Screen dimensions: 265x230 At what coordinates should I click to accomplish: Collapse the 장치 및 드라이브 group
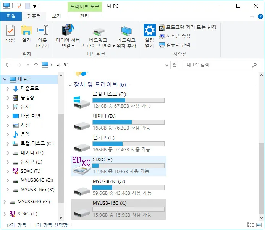70,84
